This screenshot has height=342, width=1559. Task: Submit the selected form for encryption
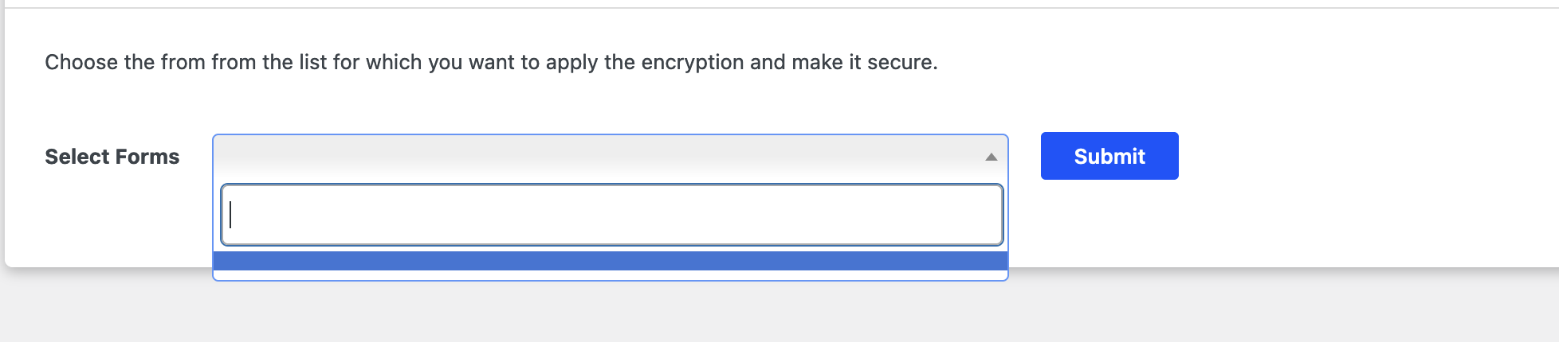1109,156
